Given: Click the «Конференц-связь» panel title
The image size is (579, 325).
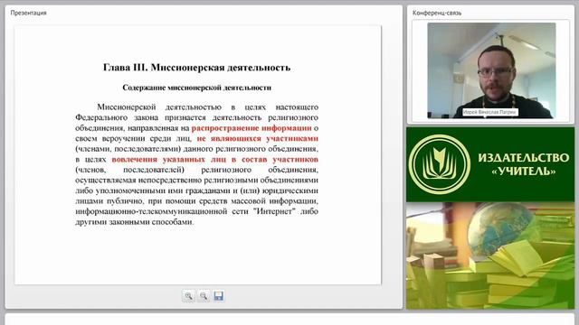Looking at the screenshot, I should click(x=437, y=13).
